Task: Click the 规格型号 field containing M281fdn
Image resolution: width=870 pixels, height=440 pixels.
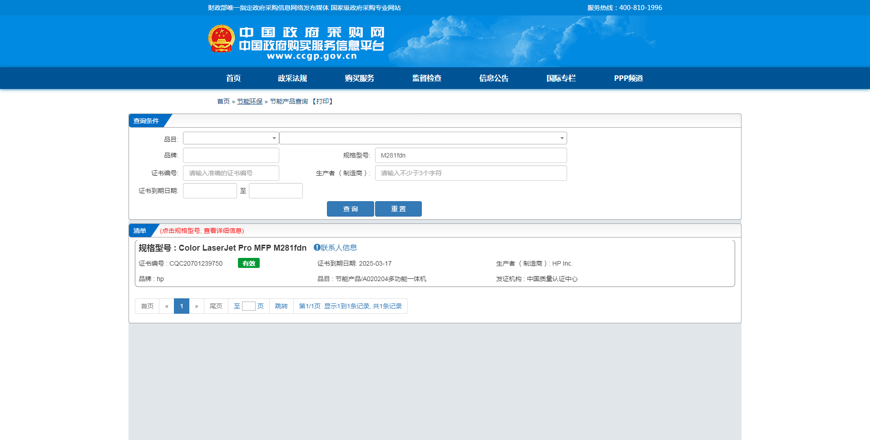Action: 470,155
